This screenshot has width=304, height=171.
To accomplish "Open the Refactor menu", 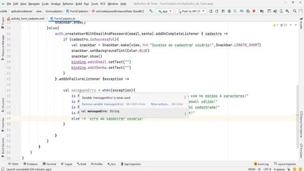I will tap(68, 4).
